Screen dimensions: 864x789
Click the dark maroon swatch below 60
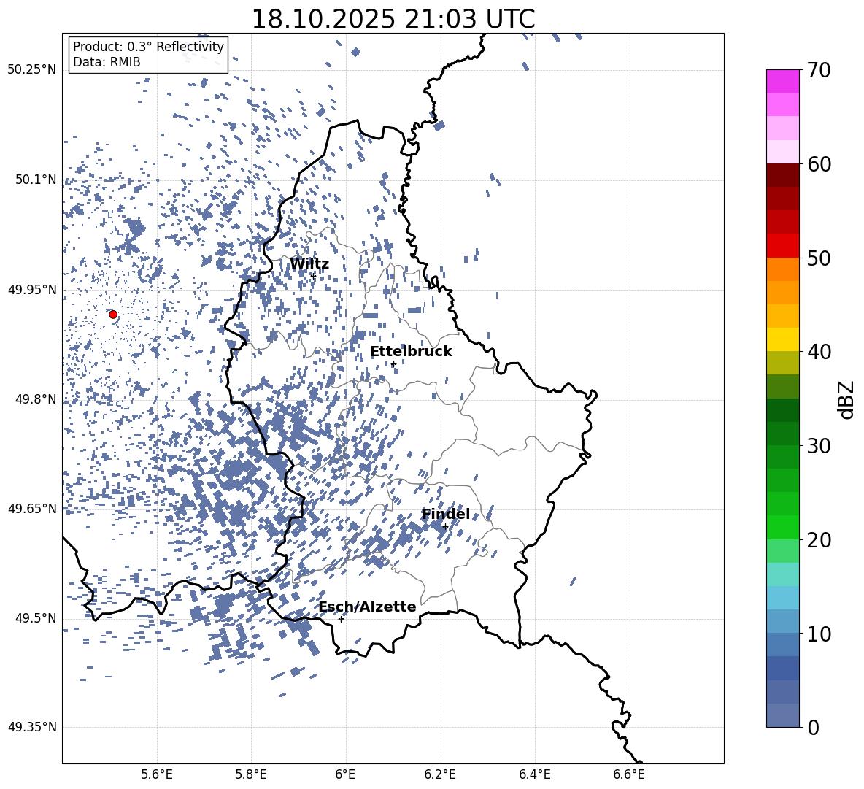782,175
